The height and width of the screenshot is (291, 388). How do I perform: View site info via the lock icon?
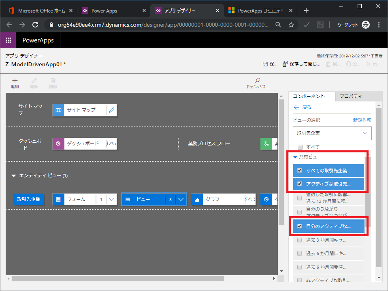tap(51, 25)
